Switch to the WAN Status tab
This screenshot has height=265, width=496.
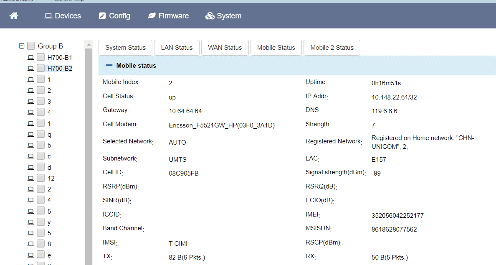[x=225, y=48]
